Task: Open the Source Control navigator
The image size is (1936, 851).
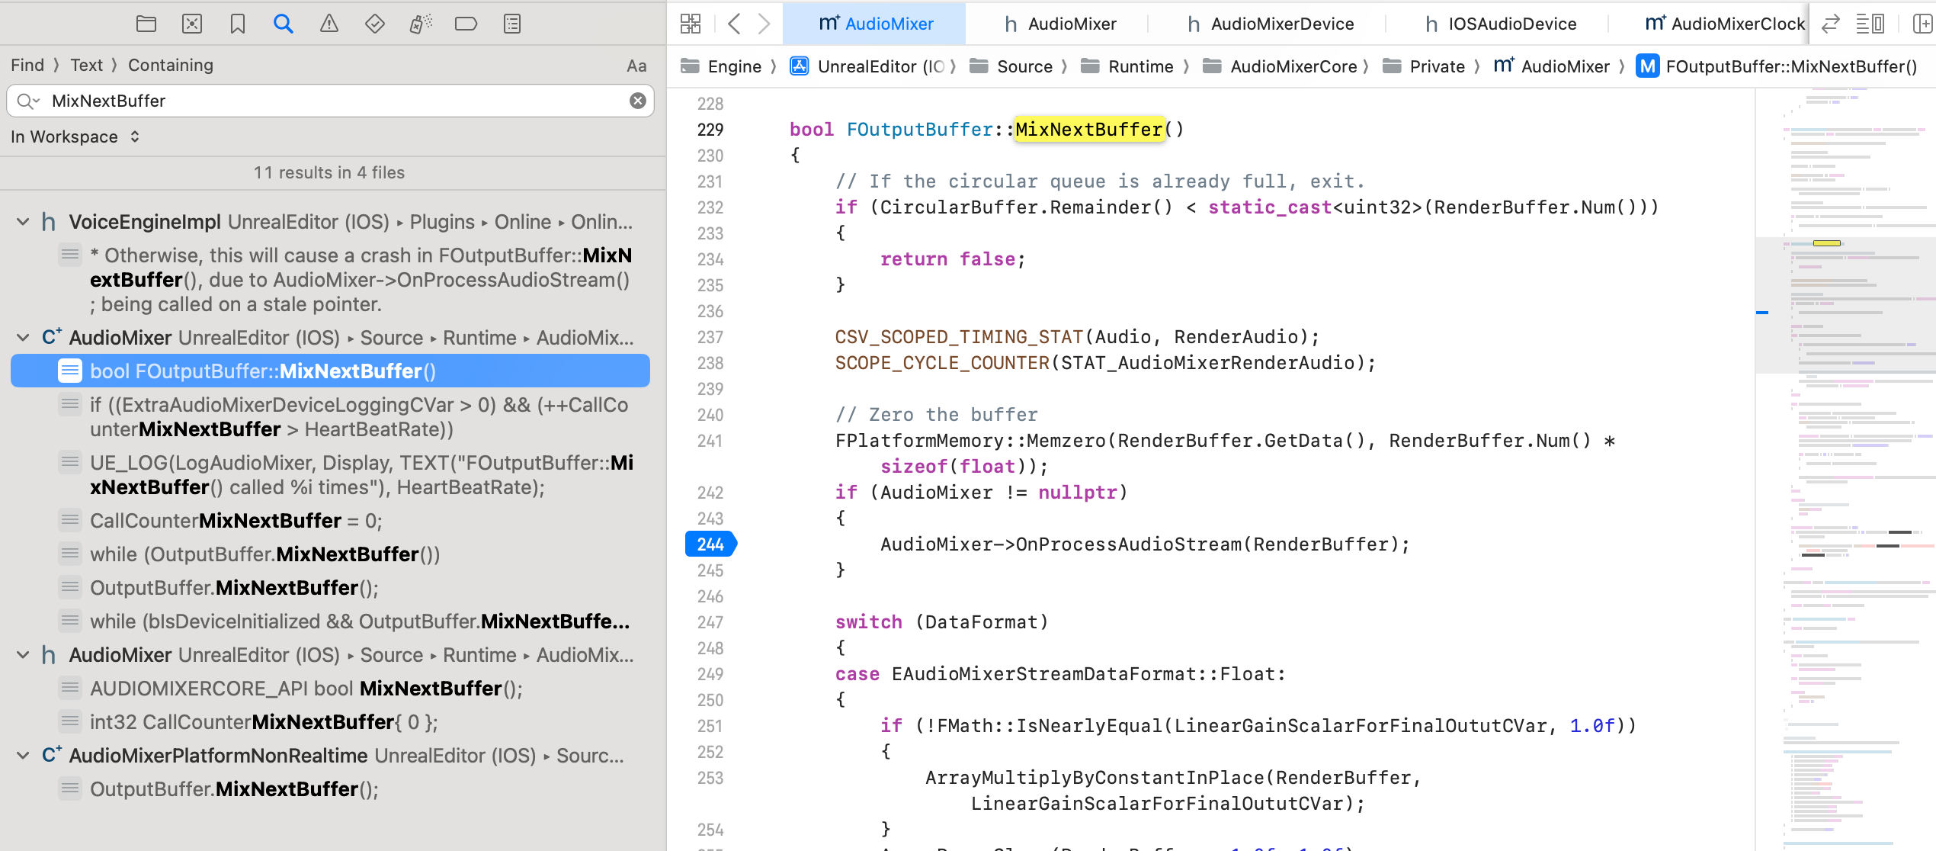Action: point(192,24)
